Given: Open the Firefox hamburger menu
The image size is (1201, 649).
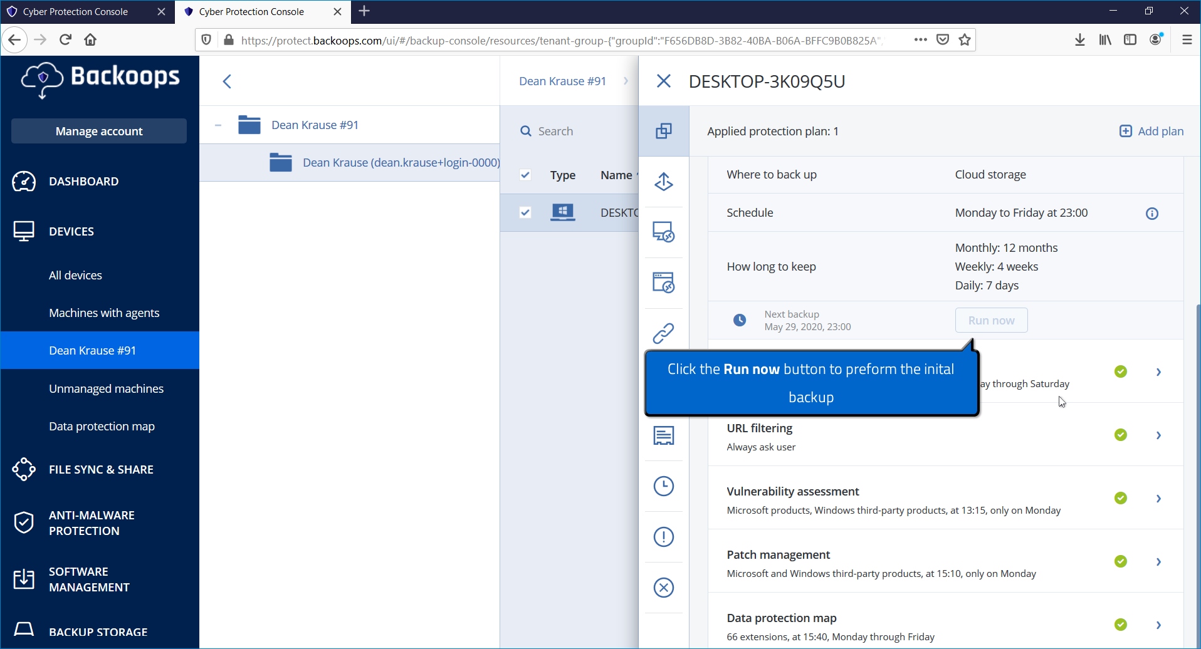Looking at the screenshot, I should tap(1187, 40).
